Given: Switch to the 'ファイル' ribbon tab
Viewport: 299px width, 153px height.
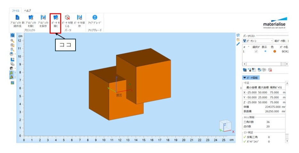Looking at the screenshot, I should [16, 11].
